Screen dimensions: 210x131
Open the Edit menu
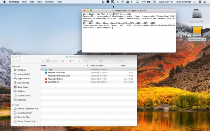[x=32, y=2]
